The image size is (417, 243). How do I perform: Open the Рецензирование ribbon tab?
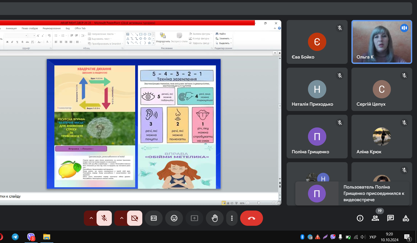pos(52,28)
